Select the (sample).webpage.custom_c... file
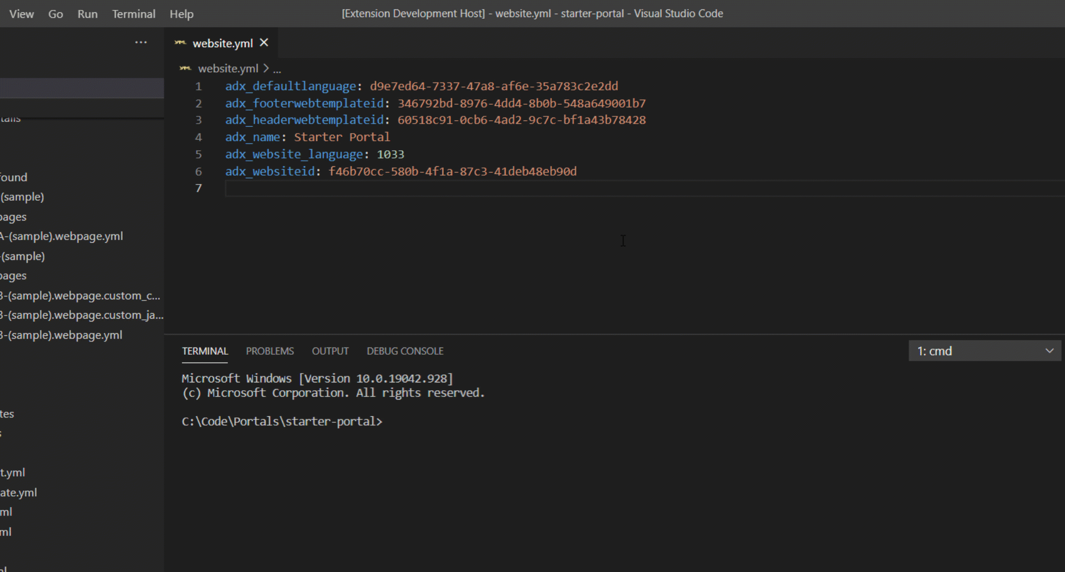Viewport: 1065px width, 572px height. [x=80, y=295]
